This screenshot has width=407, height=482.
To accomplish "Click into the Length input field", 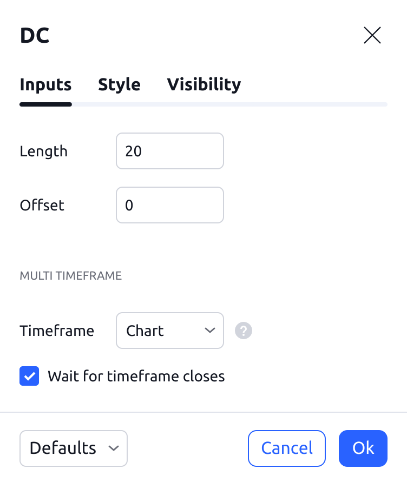I will (x=169, y=151).
